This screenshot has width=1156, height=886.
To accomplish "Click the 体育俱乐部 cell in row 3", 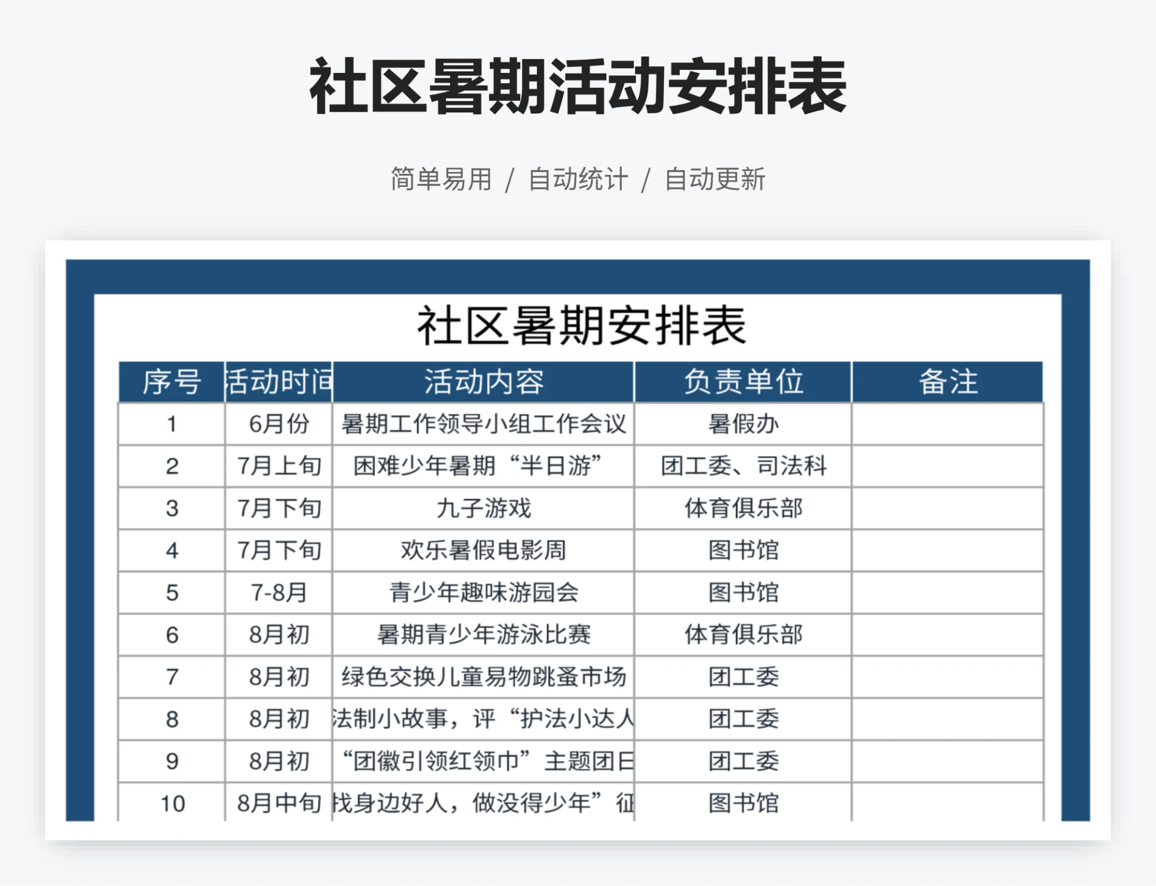I will point(742,508).
